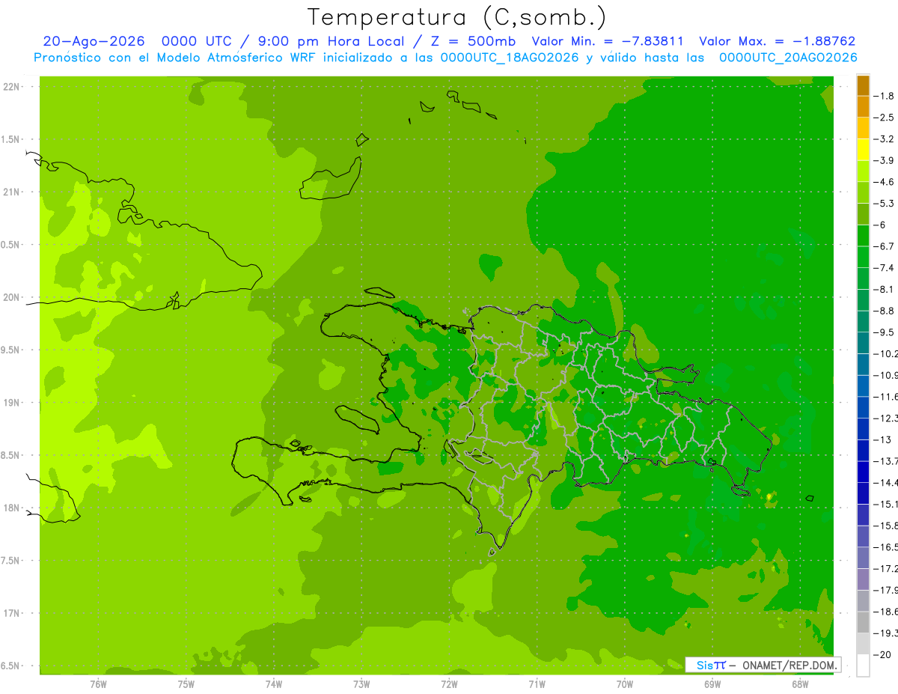Pick the blue swatch between -13 and -13.7
Screen dimensions: 898x694
coord(863,450)
